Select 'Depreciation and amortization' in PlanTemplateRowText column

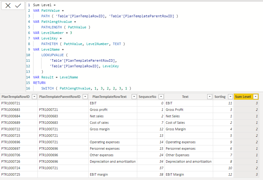pyautogui.click(x=113, y=161)
